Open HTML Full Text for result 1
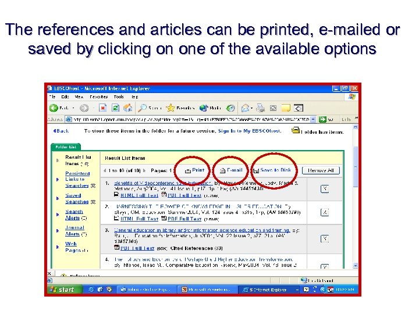This screenshot has width=419, height=314. [139, 195]
